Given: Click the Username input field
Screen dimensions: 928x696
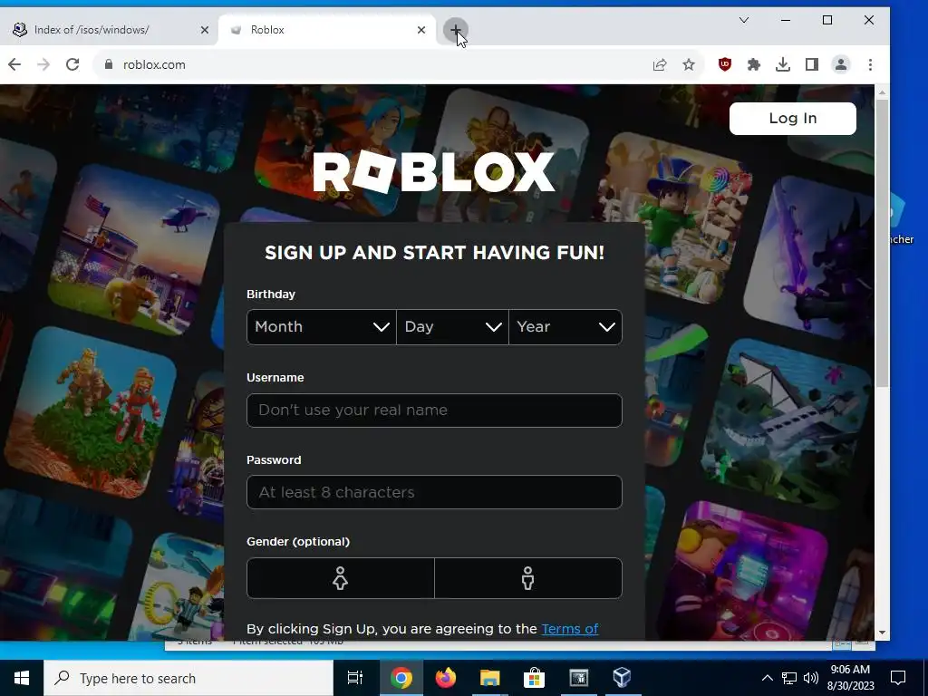Looking at the screenshot, I should (x=434, y=411).
